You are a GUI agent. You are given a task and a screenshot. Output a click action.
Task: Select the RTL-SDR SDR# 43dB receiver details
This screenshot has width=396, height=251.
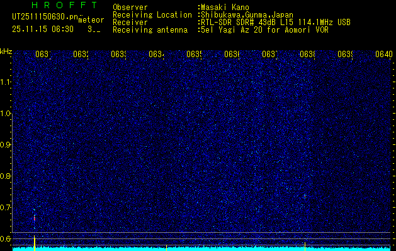tap(276, 23)
